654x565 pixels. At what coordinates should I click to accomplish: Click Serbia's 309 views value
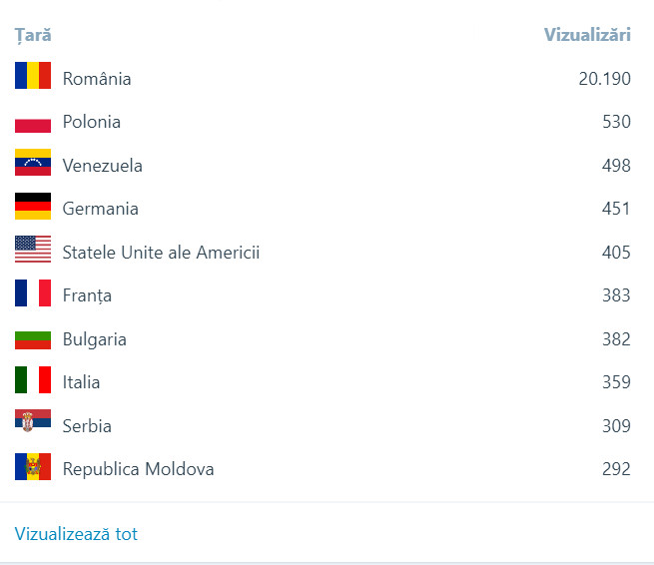616,426
